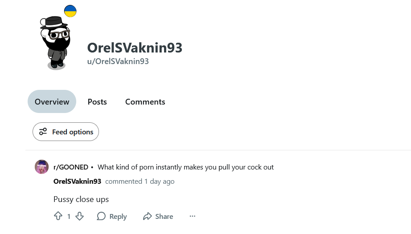Image resolution: width=411 pixels, height=234 pixels.
Task: Open the post title beside r/GOONED
Action: pos(185,167)
